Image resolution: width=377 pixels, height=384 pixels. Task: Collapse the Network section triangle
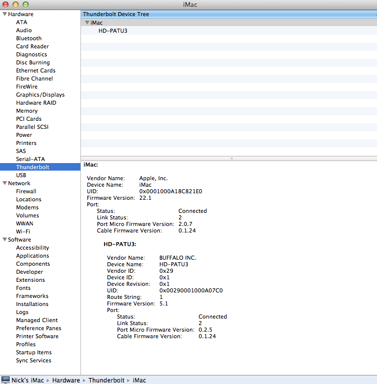tap(5, 183)
